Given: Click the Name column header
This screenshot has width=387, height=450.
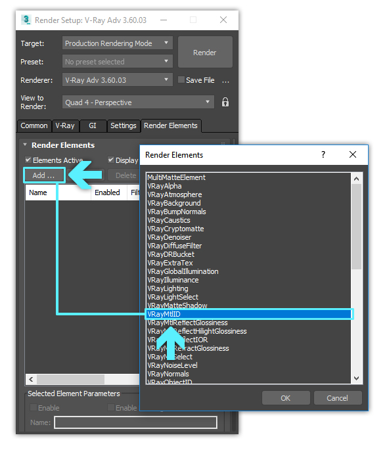Looking at the screenshot, I should click(58, 192).
